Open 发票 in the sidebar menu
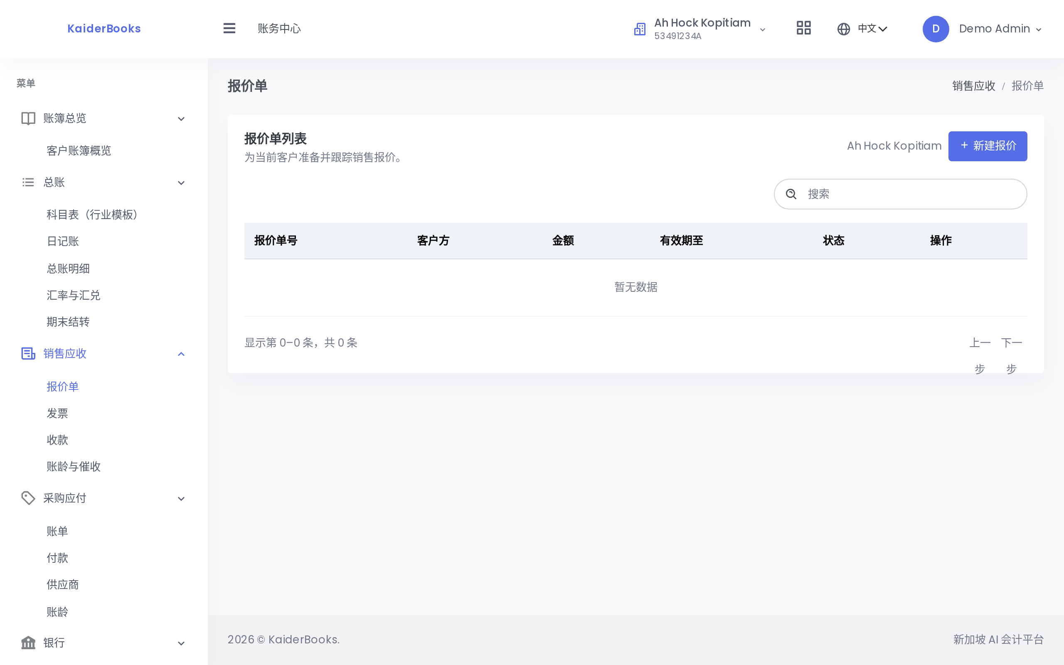The width and height of the screenshot is (1064, 665). point(57,414)
